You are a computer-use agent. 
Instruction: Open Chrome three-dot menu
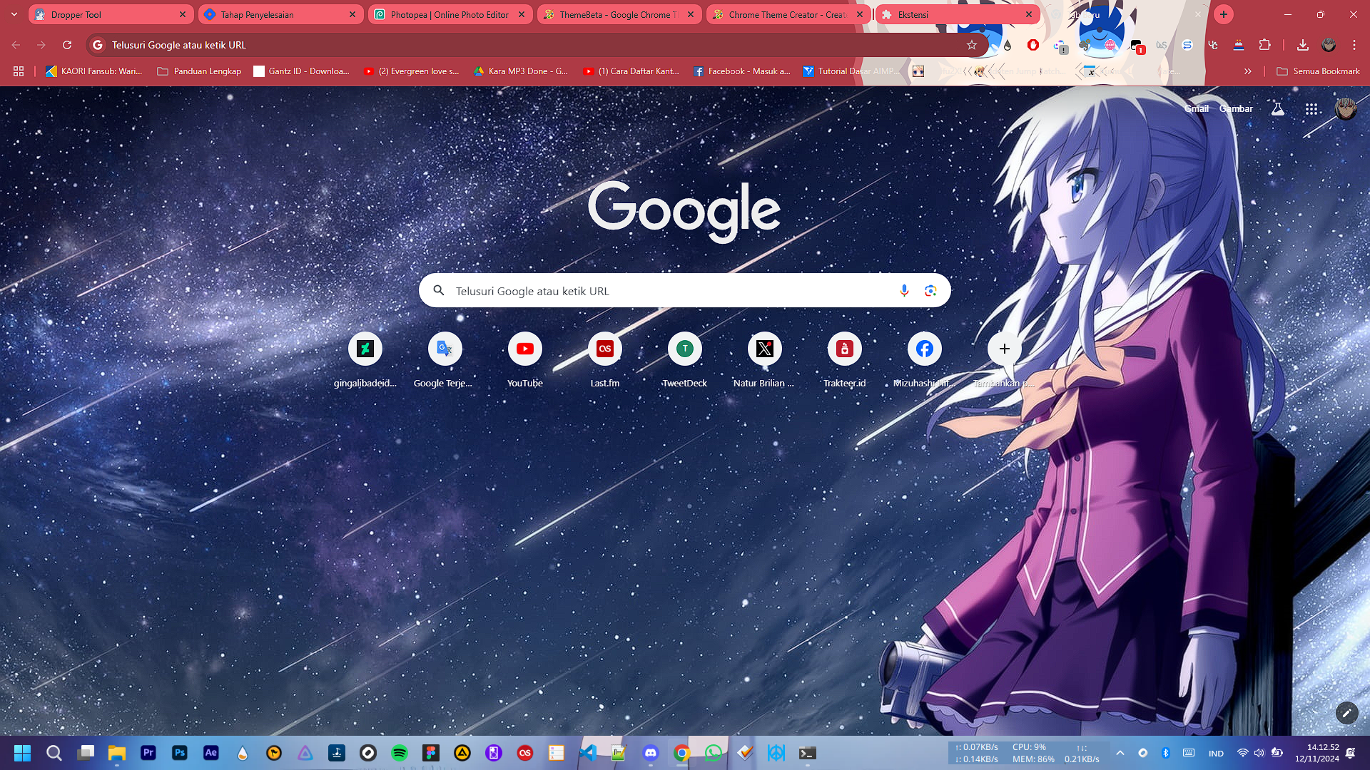pyautogui.click(x=1354, y=45)
